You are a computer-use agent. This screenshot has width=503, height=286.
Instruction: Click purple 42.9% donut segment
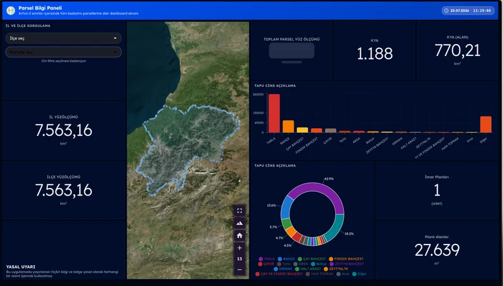[x=321, y=189]
